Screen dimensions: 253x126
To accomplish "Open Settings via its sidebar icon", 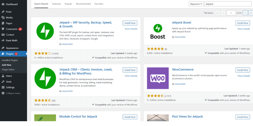I will (x=3, y=87).
